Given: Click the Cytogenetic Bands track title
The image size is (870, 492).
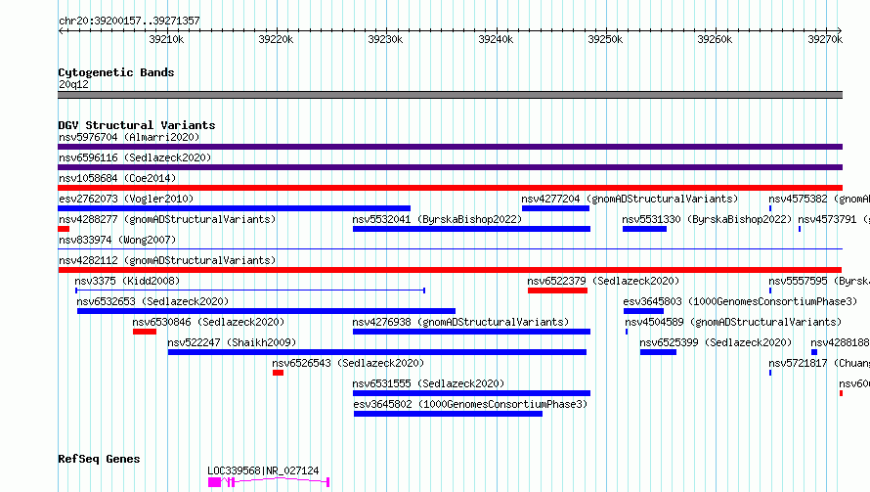Looking at the screenshot, I should [116, 72].
